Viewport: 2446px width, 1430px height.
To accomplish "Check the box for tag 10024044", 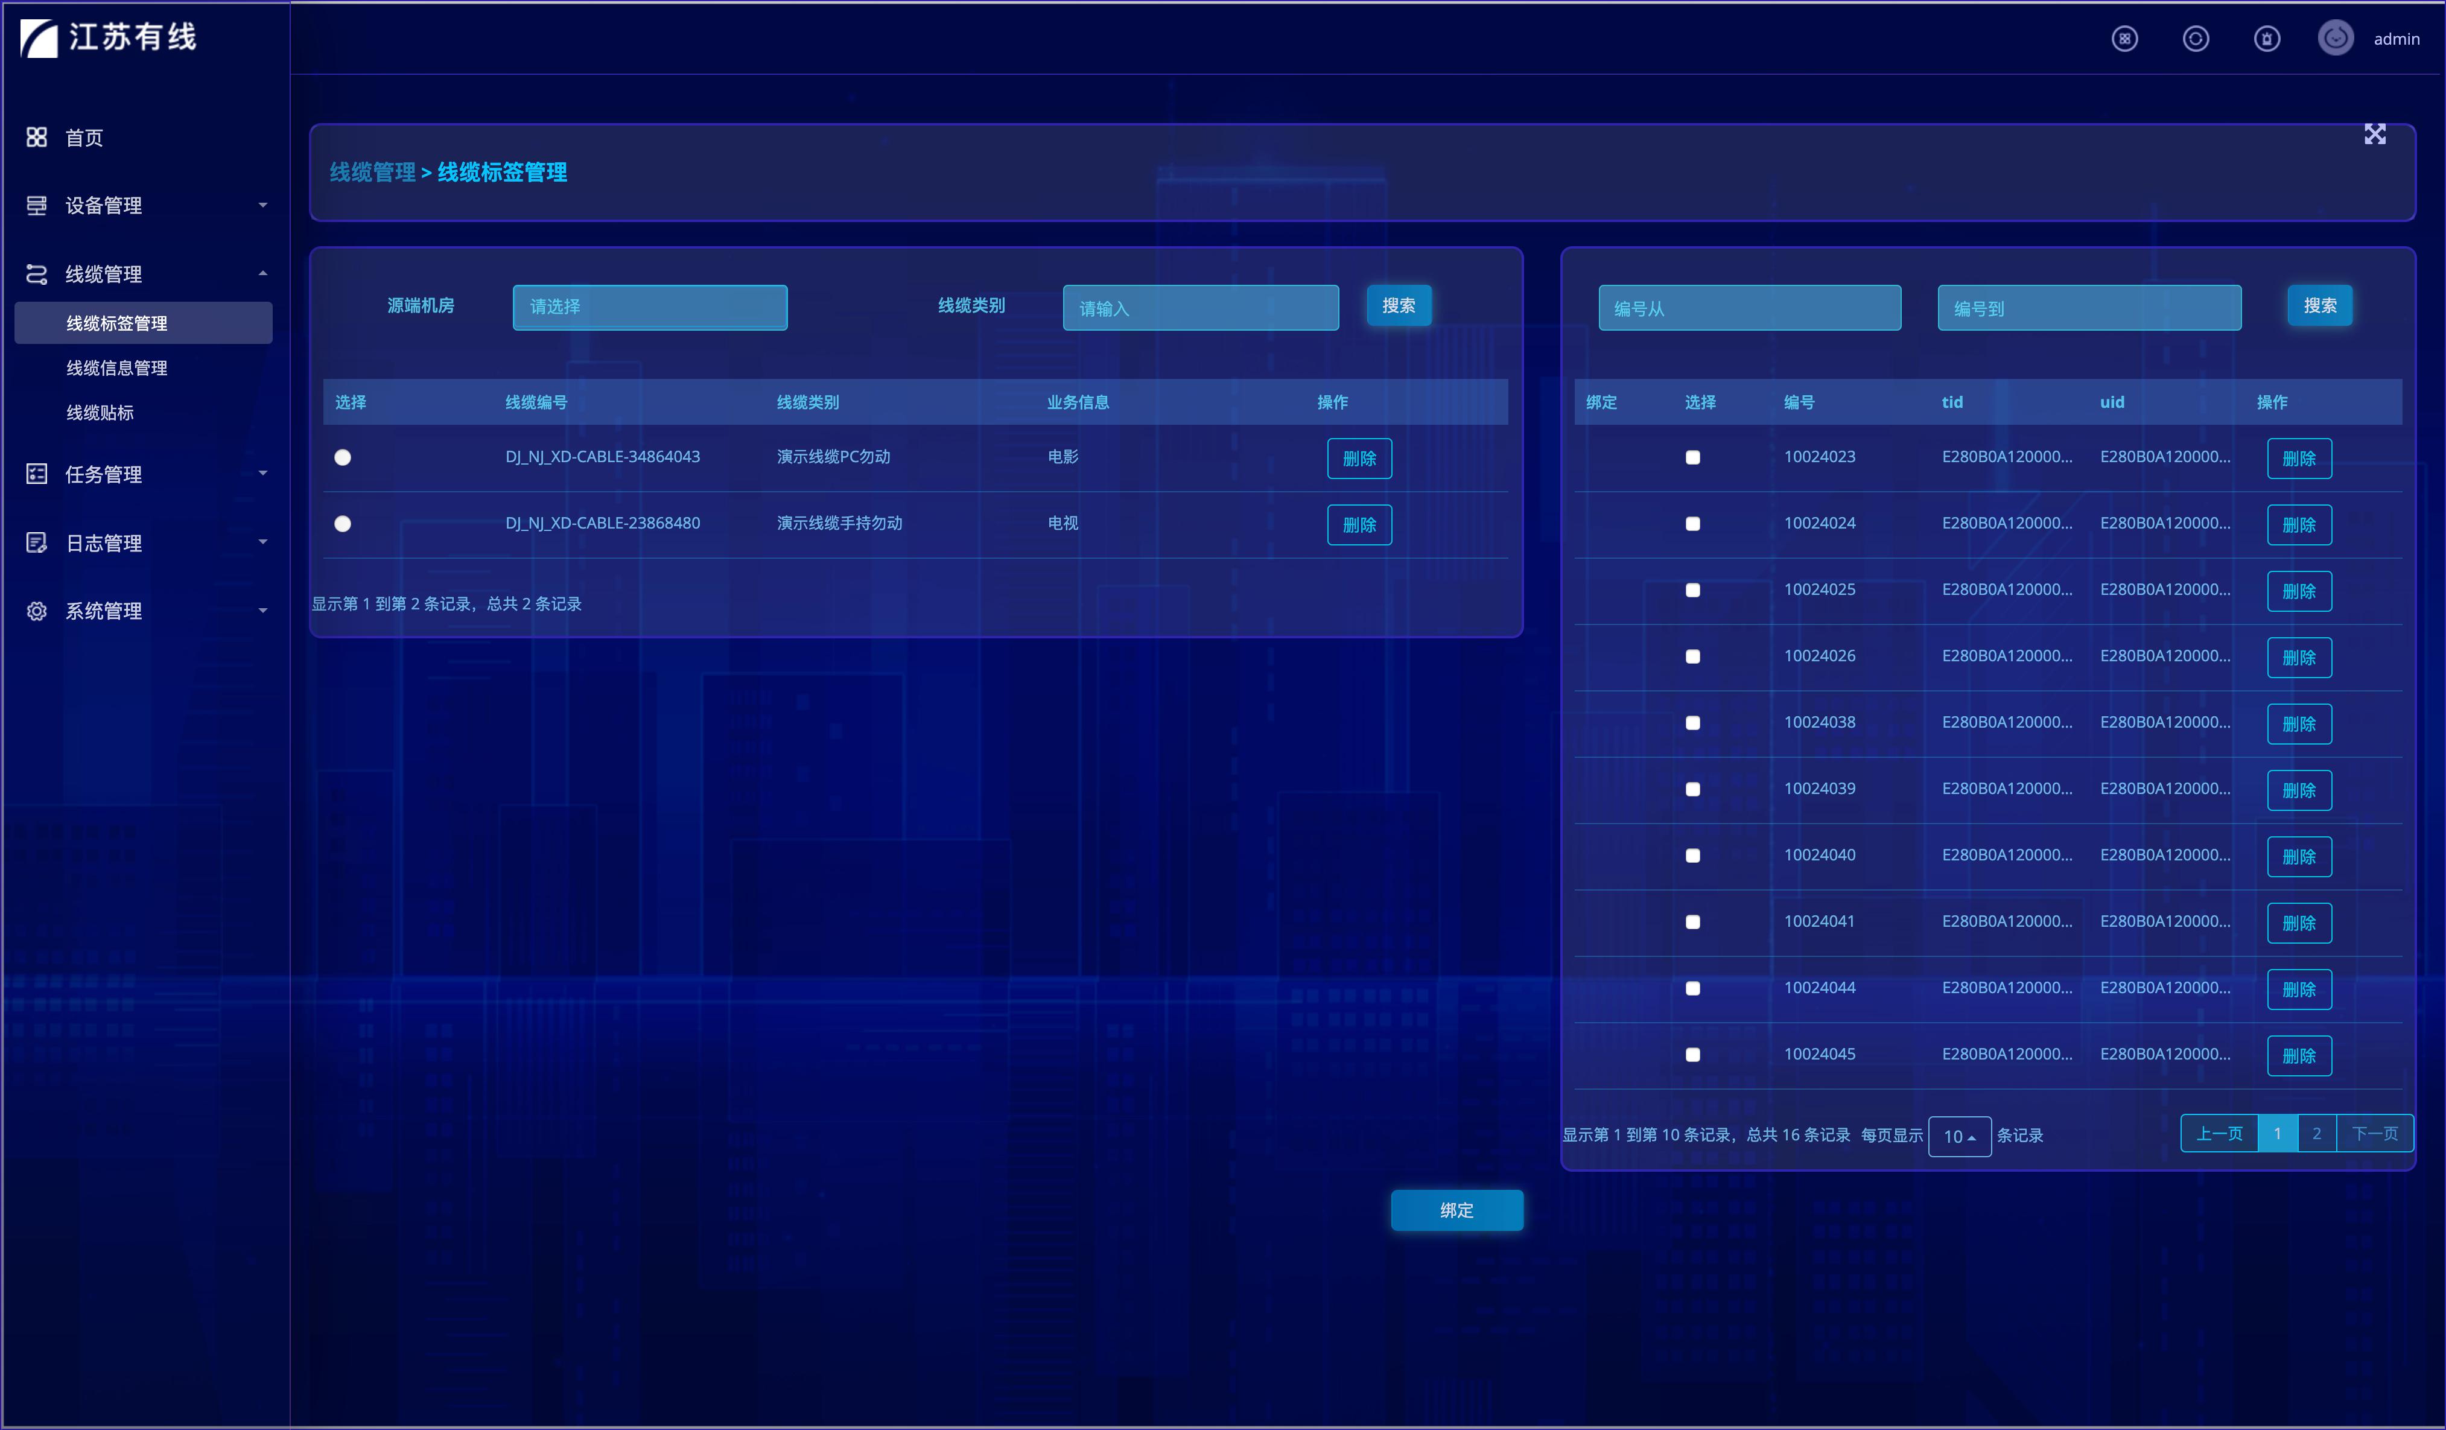I will pyautogui.click(x=1693, y=988).
